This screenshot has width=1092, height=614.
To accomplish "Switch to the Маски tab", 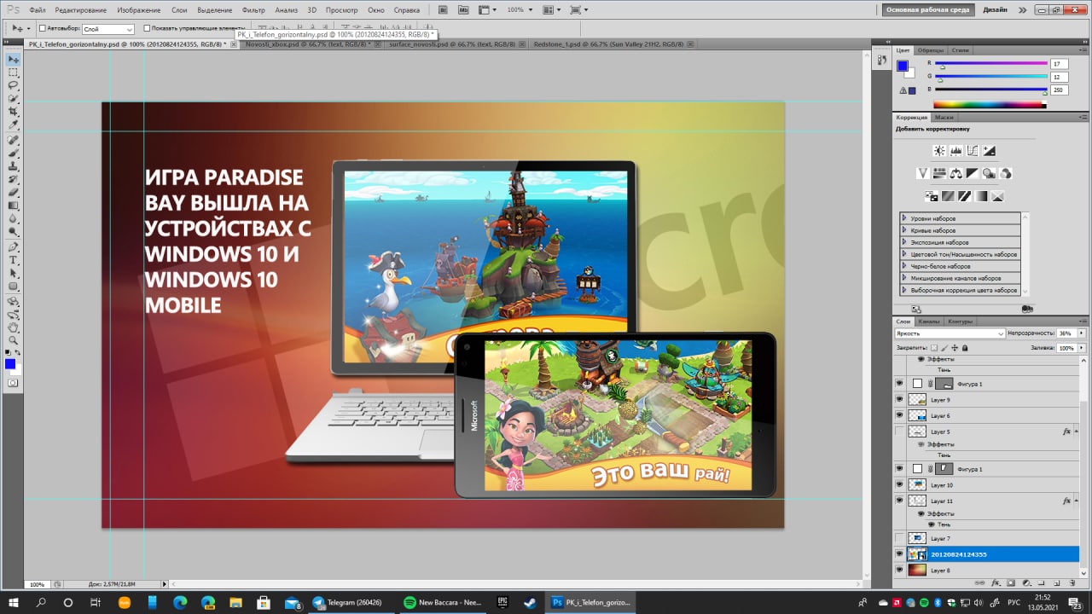I will tap(944, 118).
